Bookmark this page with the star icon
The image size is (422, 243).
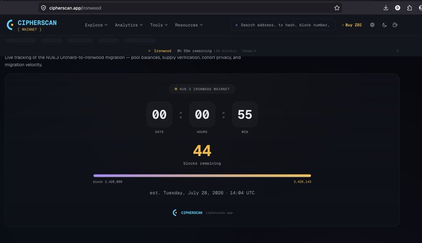click(x=337, y=8)
